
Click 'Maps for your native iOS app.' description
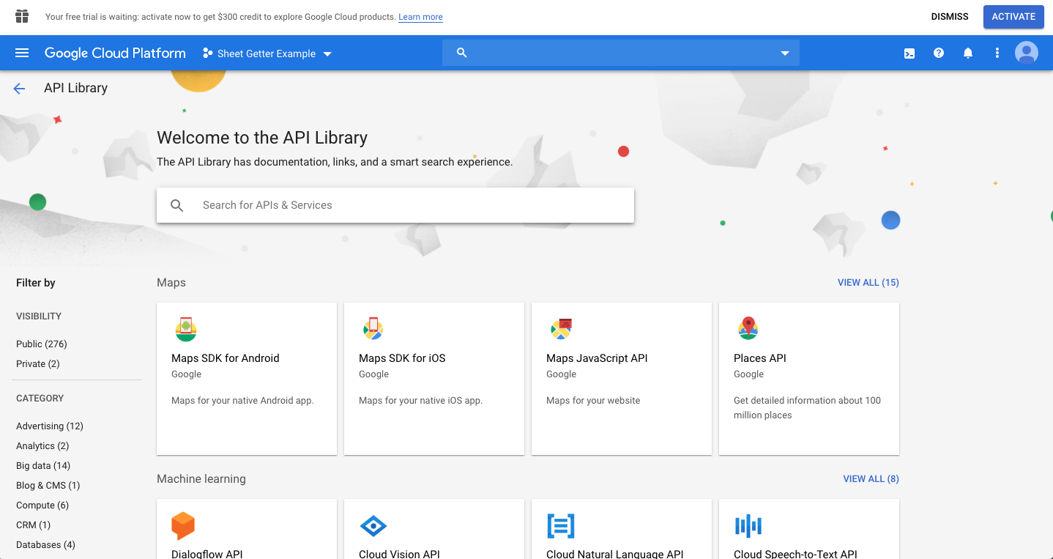click(420, 401)
